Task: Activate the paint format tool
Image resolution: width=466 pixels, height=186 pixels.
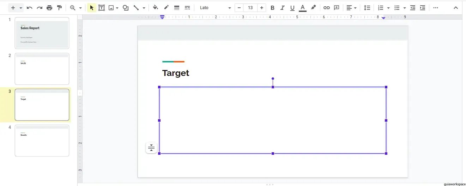Action: 59,8
